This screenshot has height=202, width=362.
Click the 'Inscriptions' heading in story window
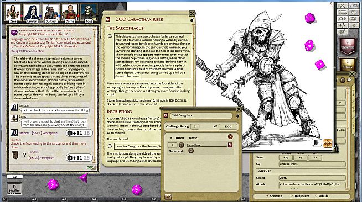[119, 111]
